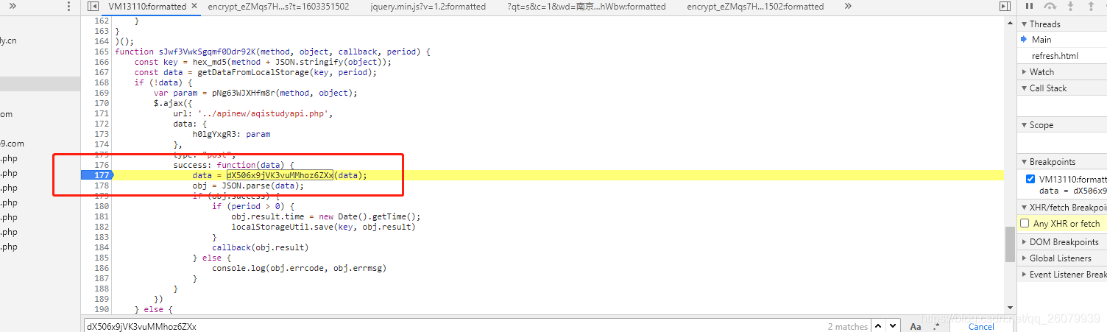Go to next search match
Viewport: 1107px width, 332px height.
[x=893, y=326]
